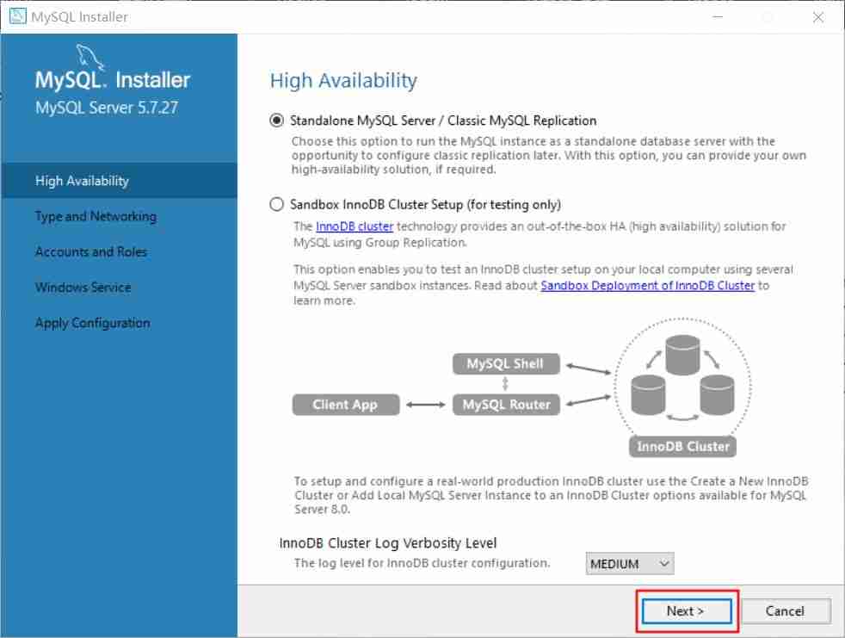Screen dimensions: 845x638
Task: Cancel the MySQL configuration
Action: [786, 610]
